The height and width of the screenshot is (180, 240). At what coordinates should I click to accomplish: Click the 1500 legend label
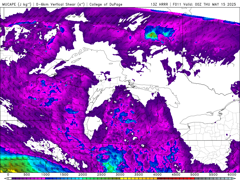(x=64, y=175)
